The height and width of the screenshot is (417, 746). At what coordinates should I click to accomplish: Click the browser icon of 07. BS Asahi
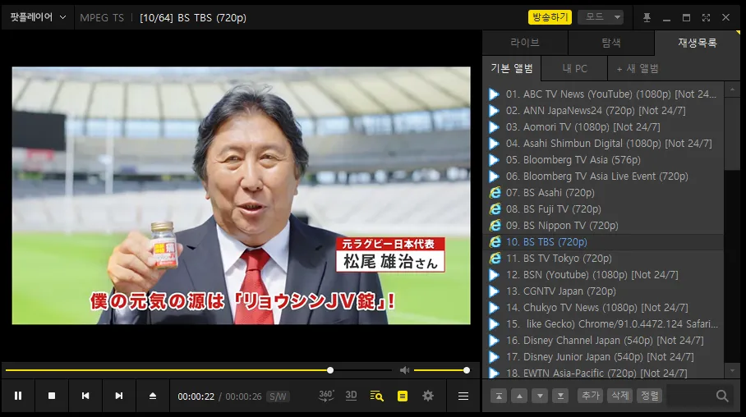point(495,193)
